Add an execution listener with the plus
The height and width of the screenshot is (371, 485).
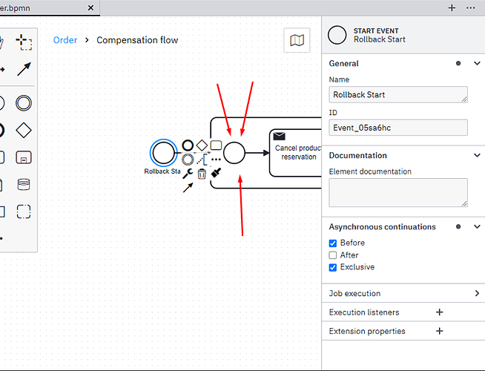(439, 312)
